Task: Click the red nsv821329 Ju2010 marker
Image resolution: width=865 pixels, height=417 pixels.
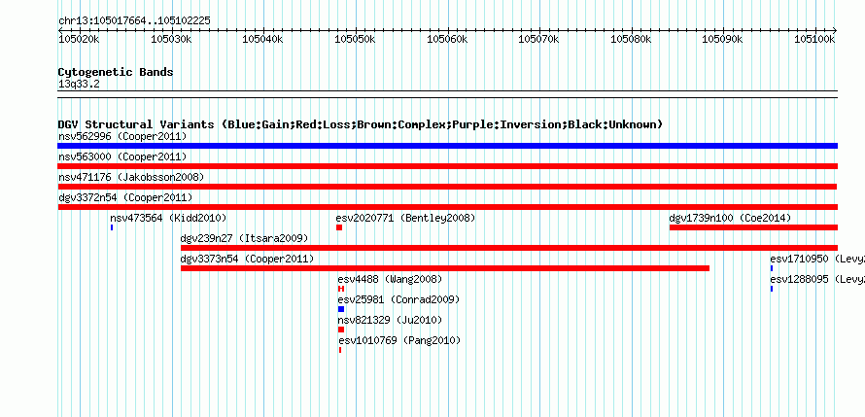Action: coord(341,330)
